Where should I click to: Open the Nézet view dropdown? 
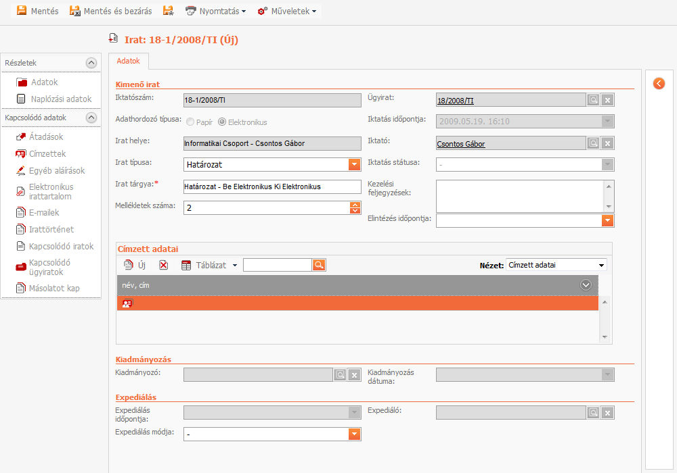pos(556,265)
